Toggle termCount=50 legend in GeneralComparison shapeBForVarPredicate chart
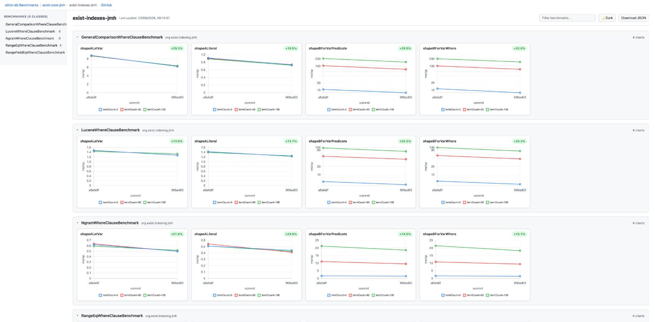 (359, 110)
